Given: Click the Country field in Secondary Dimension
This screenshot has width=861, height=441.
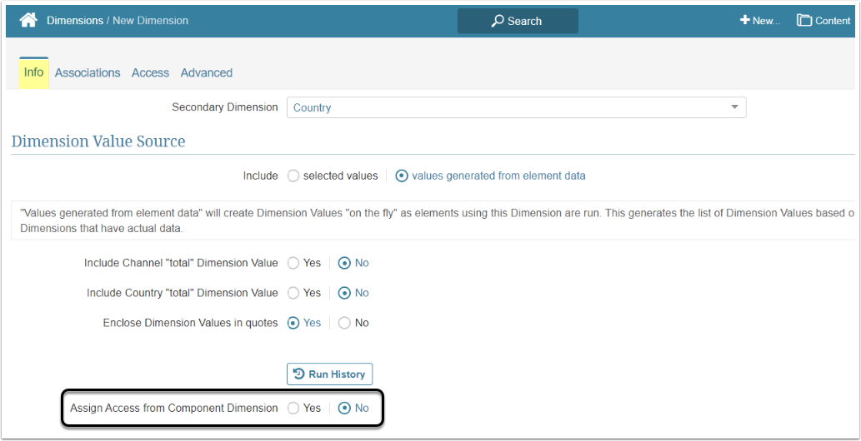Looking at the screenshot, I should (500, 107).
